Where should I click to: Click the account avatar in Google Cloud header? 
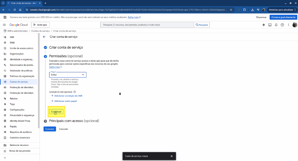(x=295, y=25)
